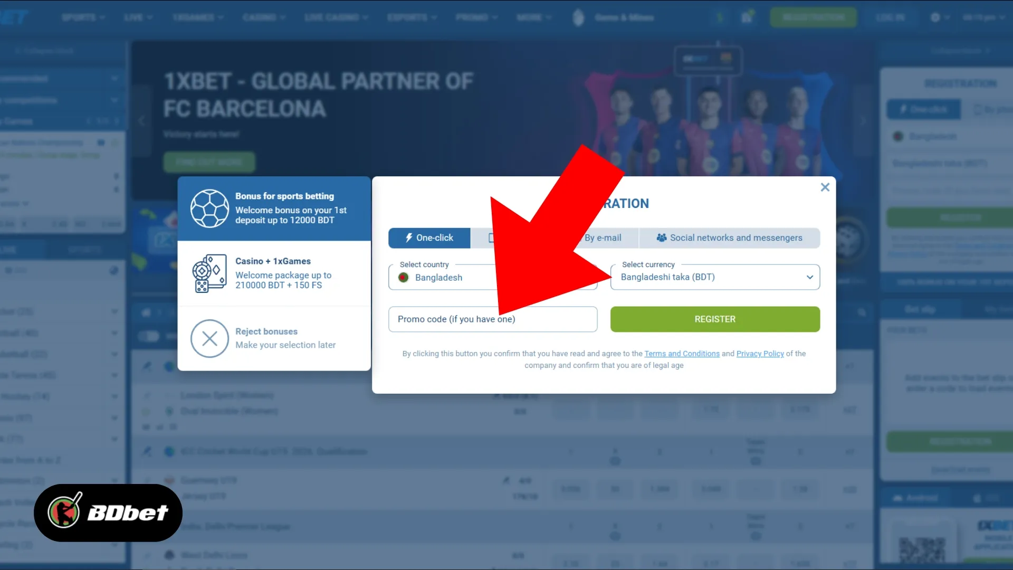The height and width of the screenshot is (570, 1013).
Task: Select the One-click registration tab
Action: coord(429,238)
